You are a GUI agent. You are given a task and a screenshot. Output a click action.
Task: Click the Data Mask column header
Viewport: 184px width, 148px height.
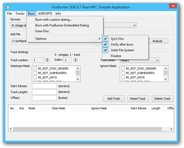tap(70, 108)
